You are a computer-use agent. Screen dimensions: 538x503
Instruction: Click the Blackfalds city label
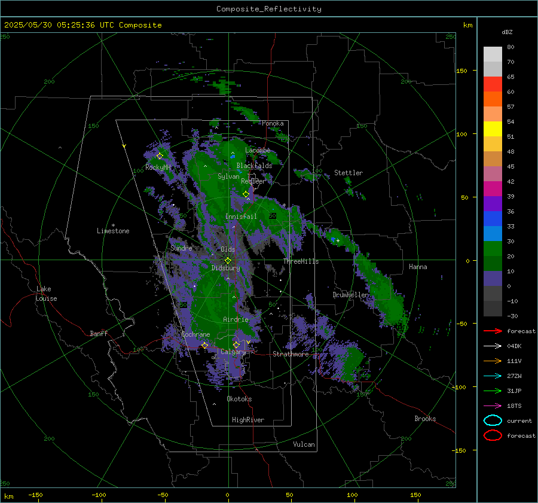tap(254, 166)
